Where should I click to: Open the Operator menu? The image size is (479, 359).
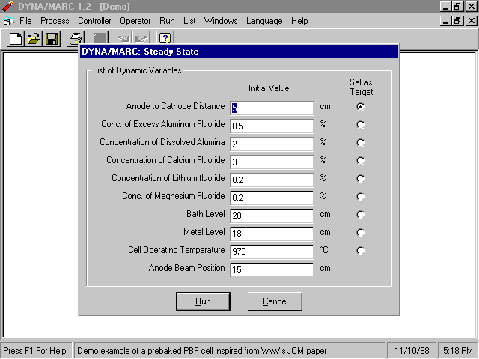(x=135, y=21)
